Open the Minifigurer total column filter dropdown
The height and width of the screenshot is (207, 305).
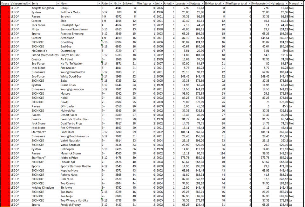[250, 3]
